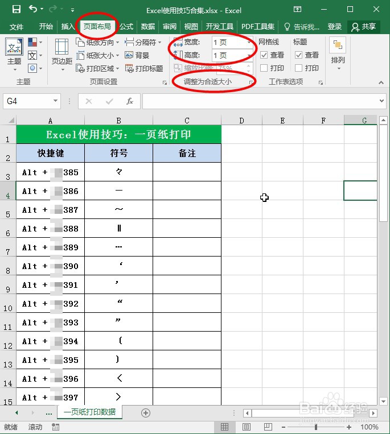Click the Share (共享) button
The height and width of the screenshot is (434, 390).
[363, 27]
